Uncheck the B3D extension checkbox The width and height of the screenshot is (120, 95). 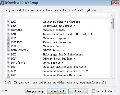point(8,26)
